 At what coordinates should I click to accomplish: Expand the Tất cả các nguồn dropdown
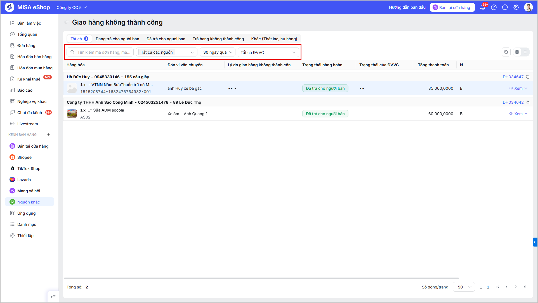coord(167,52)
